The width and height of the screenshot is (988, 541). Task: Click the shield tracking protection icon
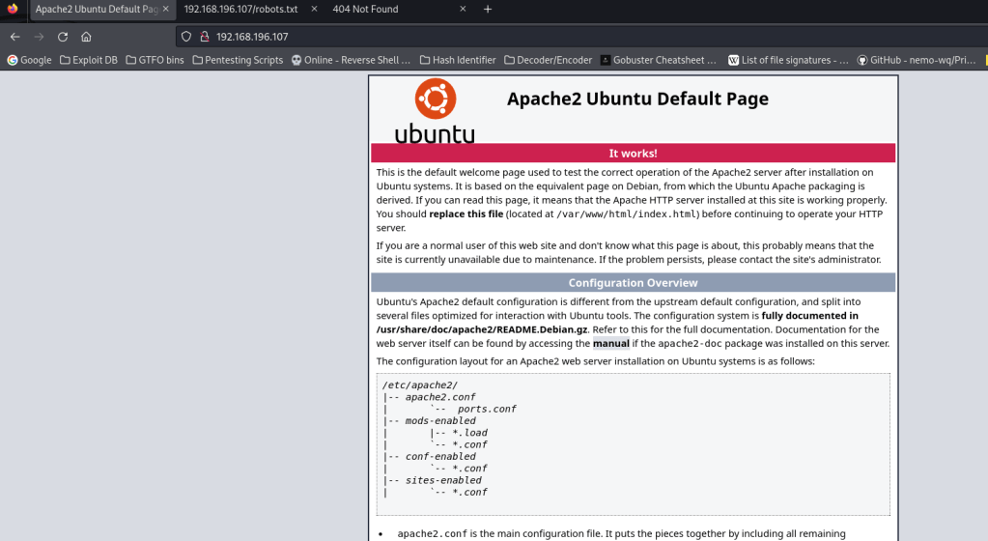pos(187,37)
